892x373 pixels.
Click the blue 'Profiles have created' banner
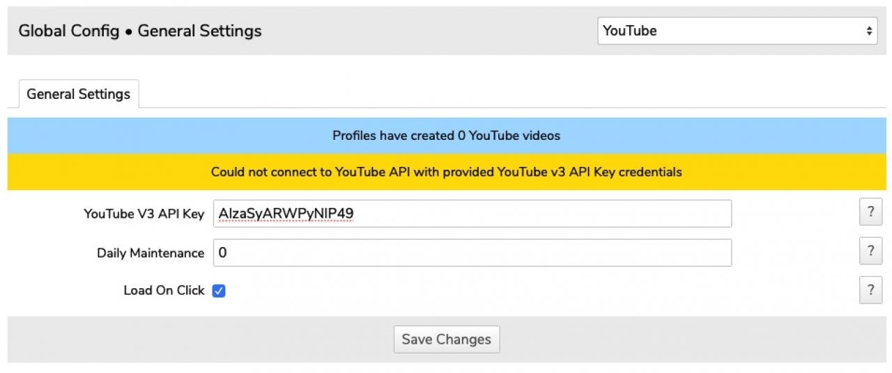[x=446, y=136]
